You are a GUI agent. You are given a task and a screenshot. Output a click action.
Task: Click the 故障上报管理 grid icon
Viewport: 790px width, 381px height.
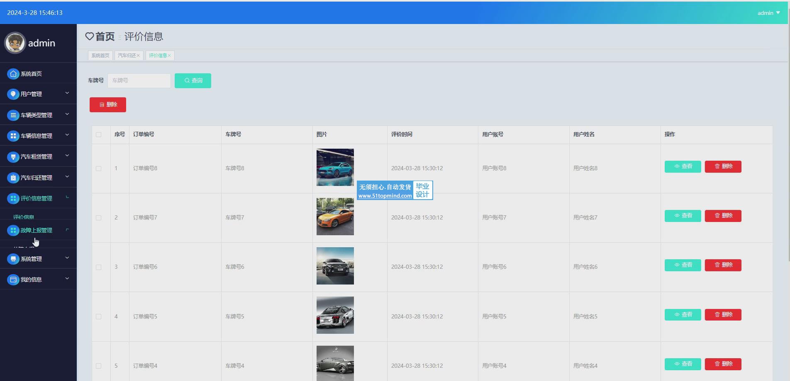(x=13, y=230)
